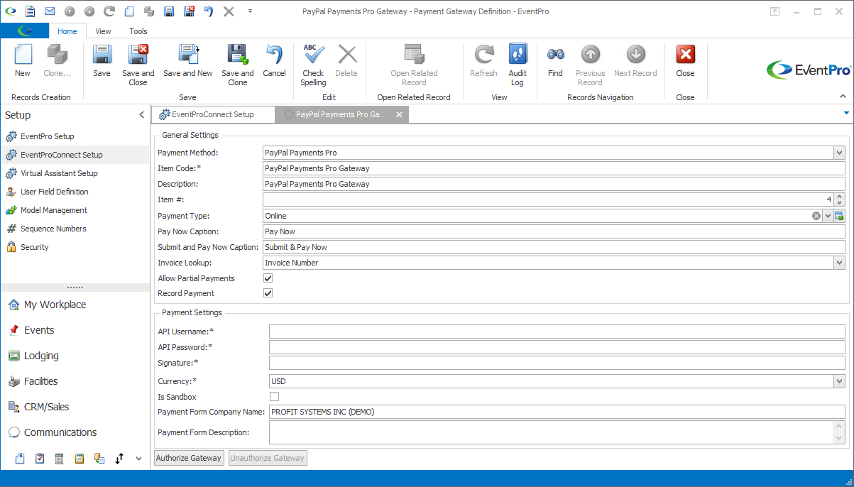The height and width of the screenshot is (487, 854).
Task: Clear the Payment Type field with the X icon
Action: [816, 216]
